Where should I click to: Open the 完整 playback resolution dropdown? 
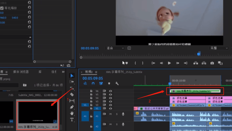(x=218, y=48)
